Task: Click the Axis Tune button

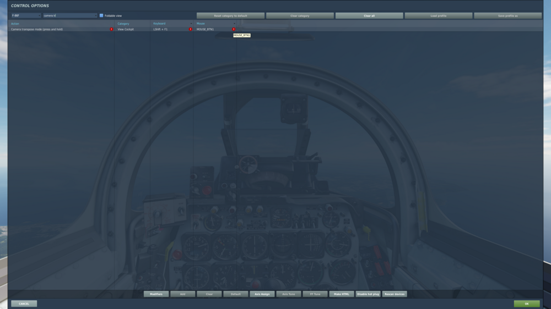Action: (x=289, y=294)
